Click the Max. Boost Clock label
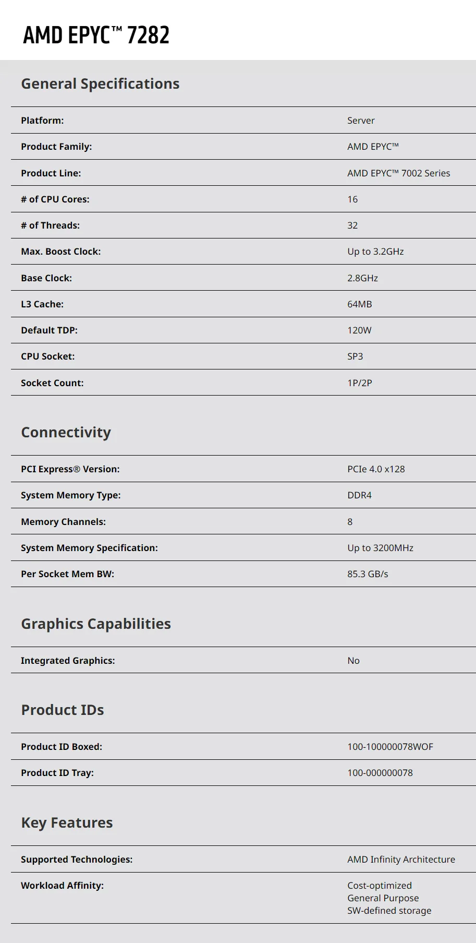The width and height of the screenshot is (476, 943). [x=61, y=252]
